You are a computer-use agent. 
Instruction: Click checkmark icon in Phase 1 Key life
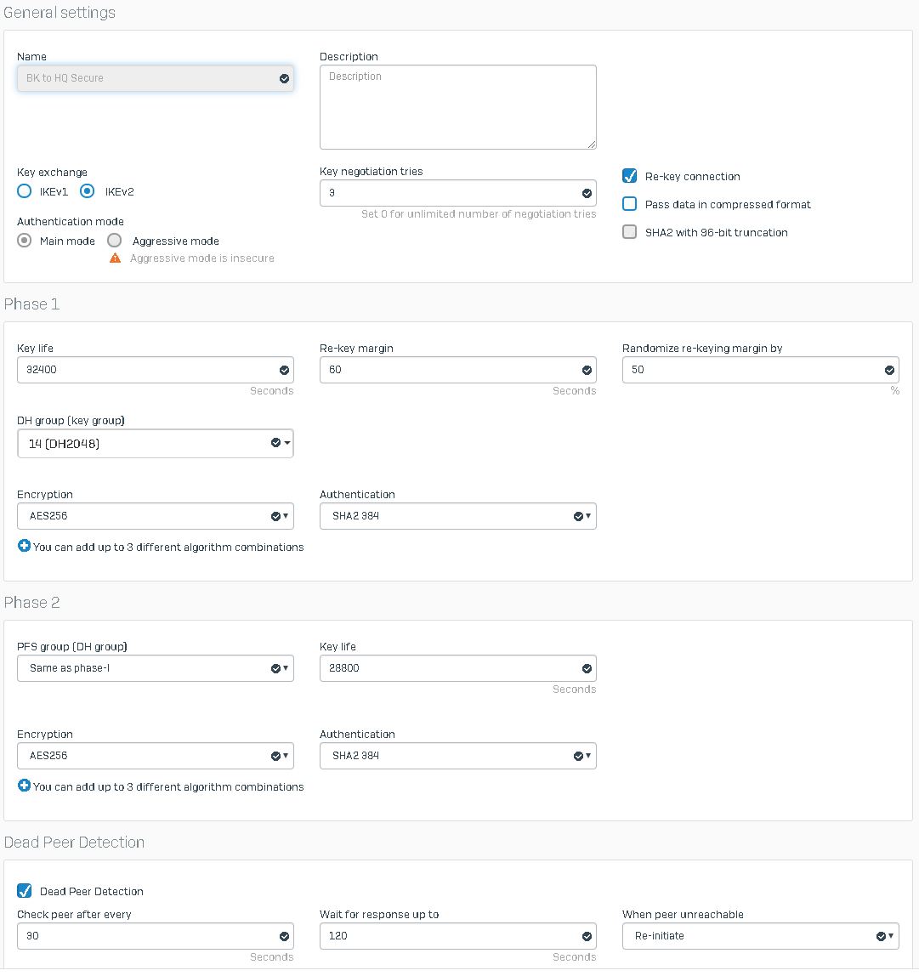tap(284, 371)
